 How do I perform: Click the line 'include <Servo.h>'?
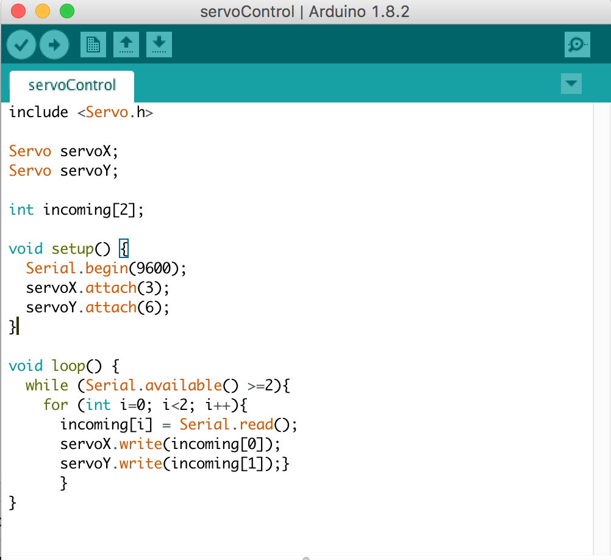[81, 112]
